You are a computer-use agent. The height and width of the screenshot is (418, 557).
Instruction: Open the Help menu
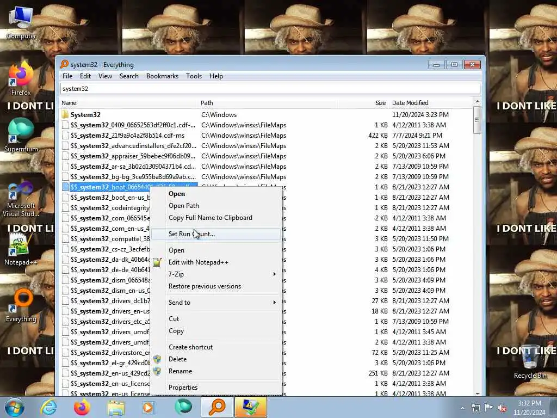216,76
